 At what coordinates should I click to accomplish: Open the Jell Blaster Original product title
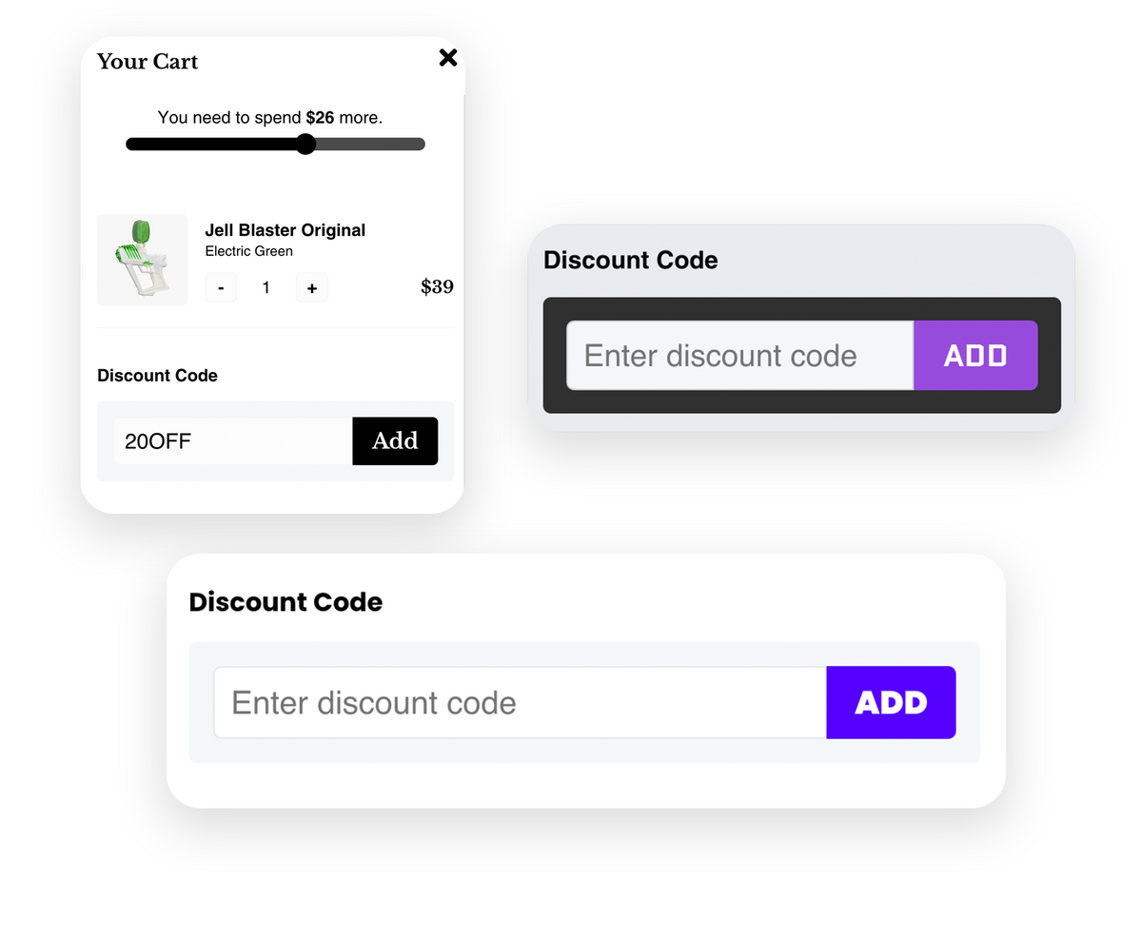pyautogui.click(x=285, y=230)
